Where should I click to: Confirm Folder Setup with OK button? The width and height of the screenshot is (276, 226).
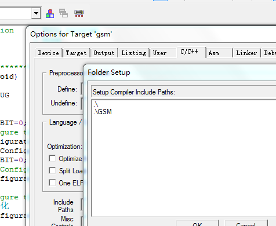[197, 223]
